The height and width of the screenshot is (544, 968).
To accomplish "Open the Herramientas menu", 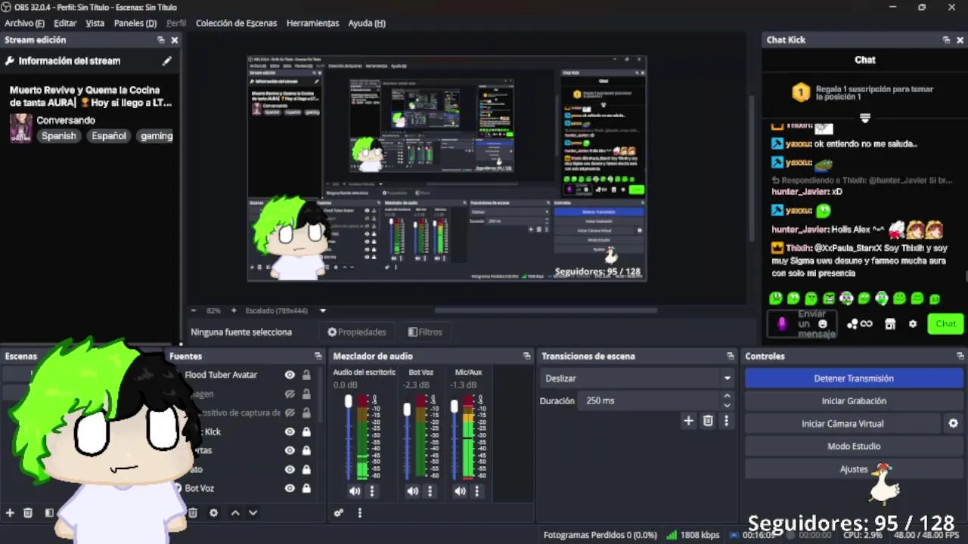I will (312, 23).
